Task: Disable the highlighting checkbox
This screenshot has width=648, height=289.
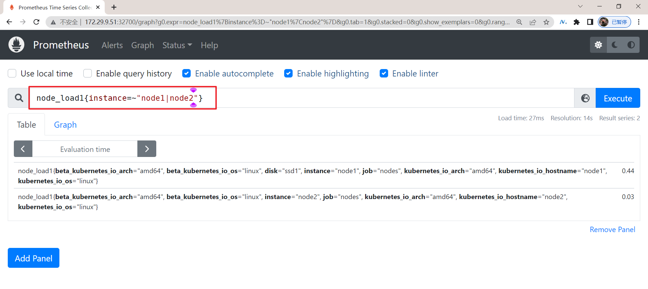Action: coord(288,73)
